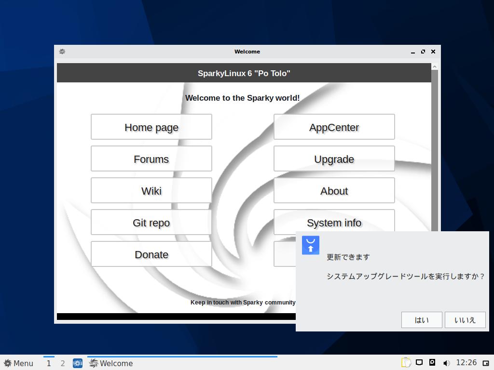The image size is (494, 370).
Task: Click the scrollbar up arrow in Welcome
Action: (435, 66)
